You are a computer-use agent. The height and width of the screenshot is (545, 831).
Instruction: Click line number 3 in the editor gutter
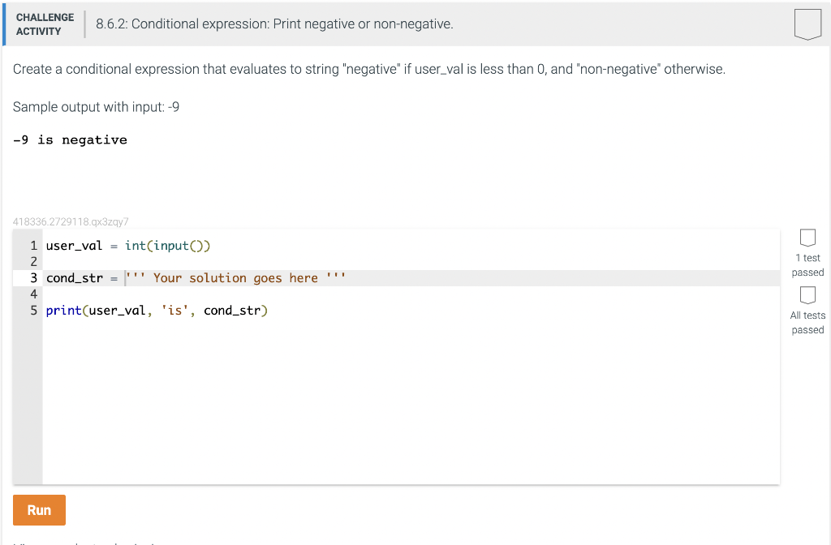click(x=33, y=278)
